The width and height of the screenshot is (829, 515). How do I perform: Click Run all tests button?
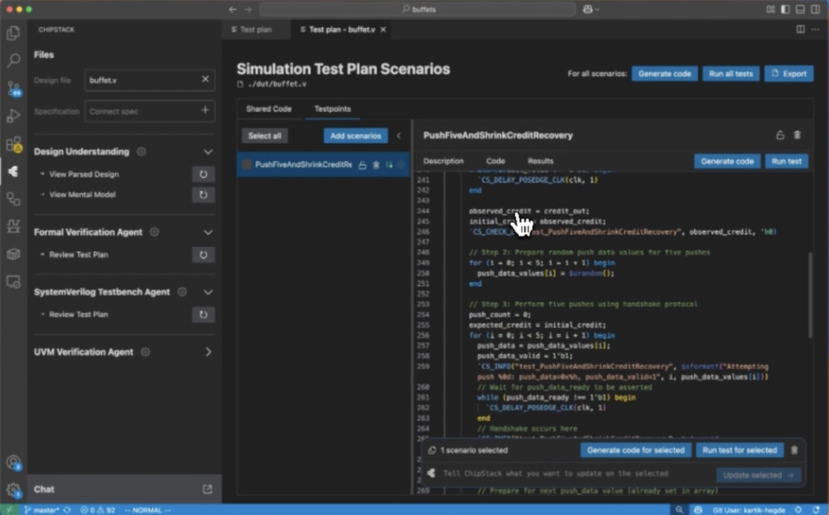click(x=731, y=74)
